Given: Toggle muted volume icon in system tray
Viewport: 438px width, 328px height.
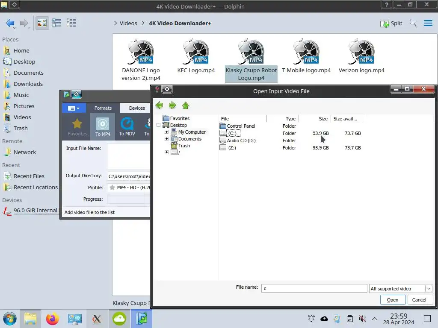Looking at the screenshot, I should (362, 319).
